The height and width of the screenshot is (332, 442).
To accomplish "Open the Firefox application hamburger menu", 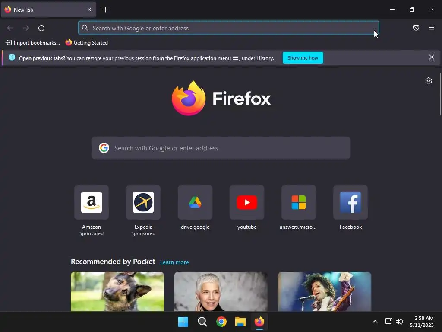I will pos(431,28).
